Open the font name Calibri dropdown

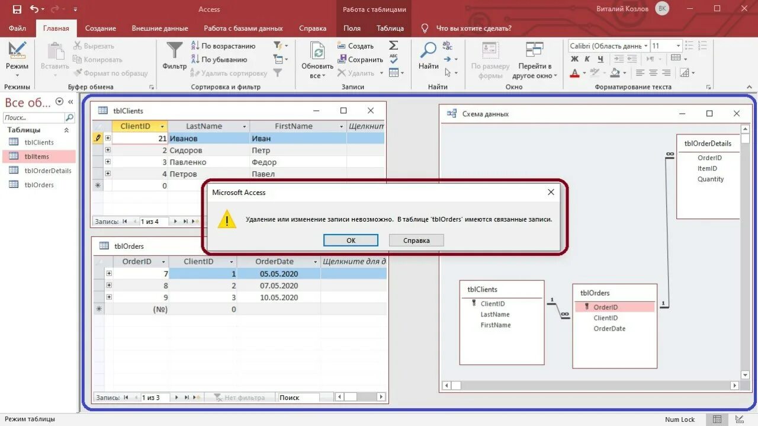coord(645,46)
